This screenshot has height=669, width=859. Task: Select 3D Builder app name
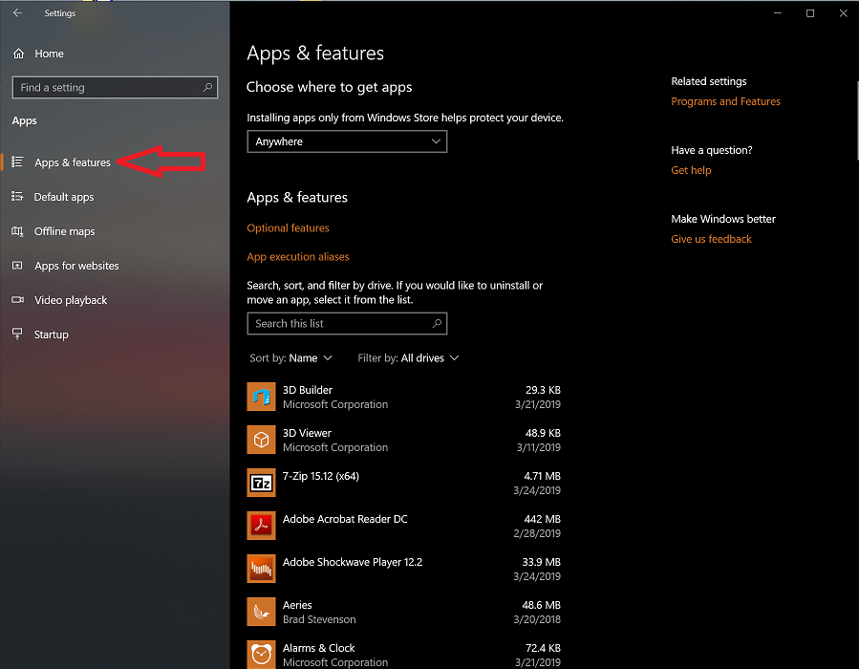(308, 390)
